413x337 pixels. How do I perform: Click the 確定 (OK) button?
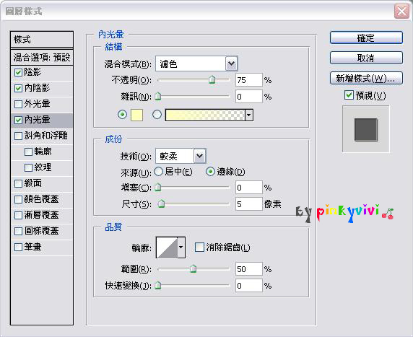tap(366, 38)
